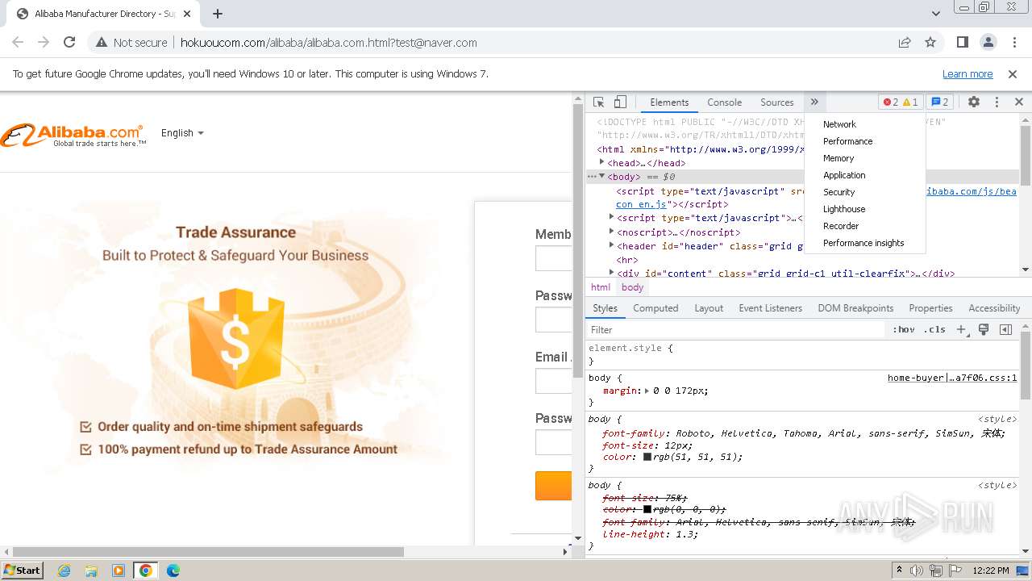Open the Windows Start menu

tap(23, 570)
